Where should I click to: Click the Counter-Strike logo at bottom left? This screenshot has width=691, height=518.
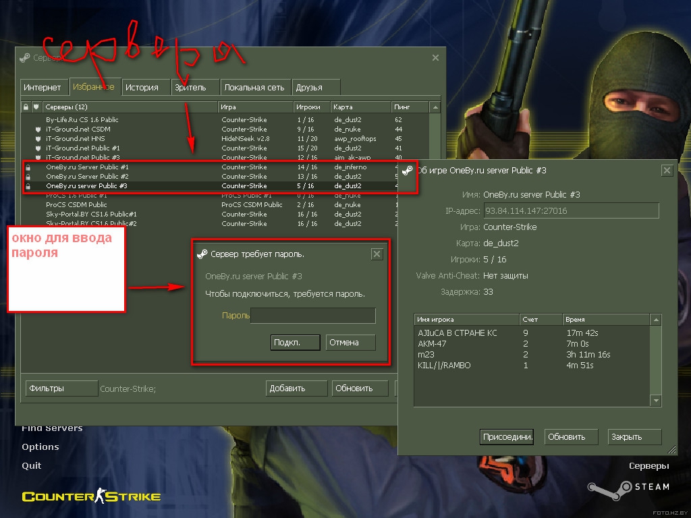(91, 496)
